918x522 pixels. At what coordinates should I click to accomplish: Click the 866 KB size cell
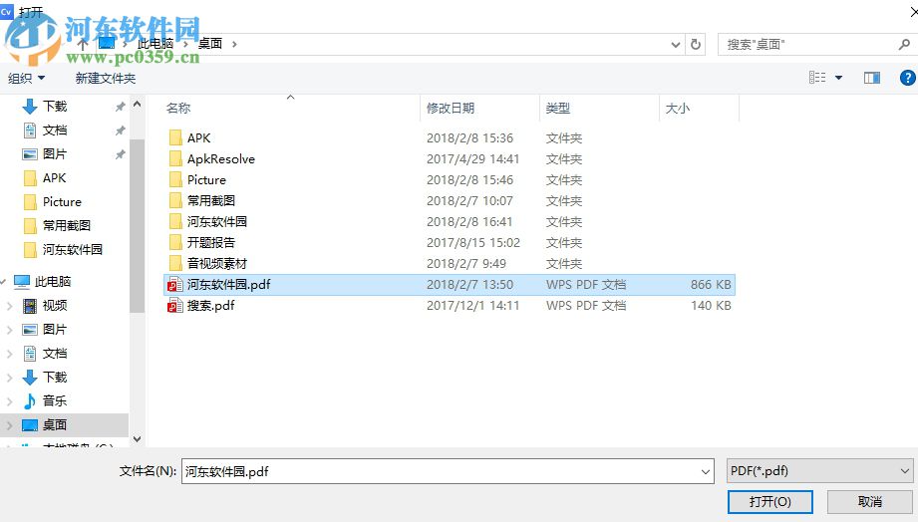tap(710, 285)
